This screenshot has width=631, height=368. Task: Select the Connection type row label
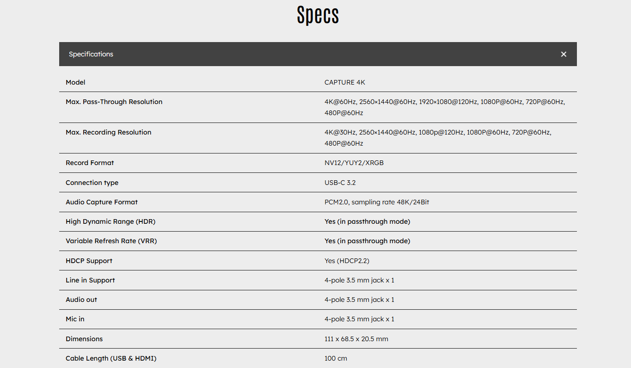click(92, 183)
